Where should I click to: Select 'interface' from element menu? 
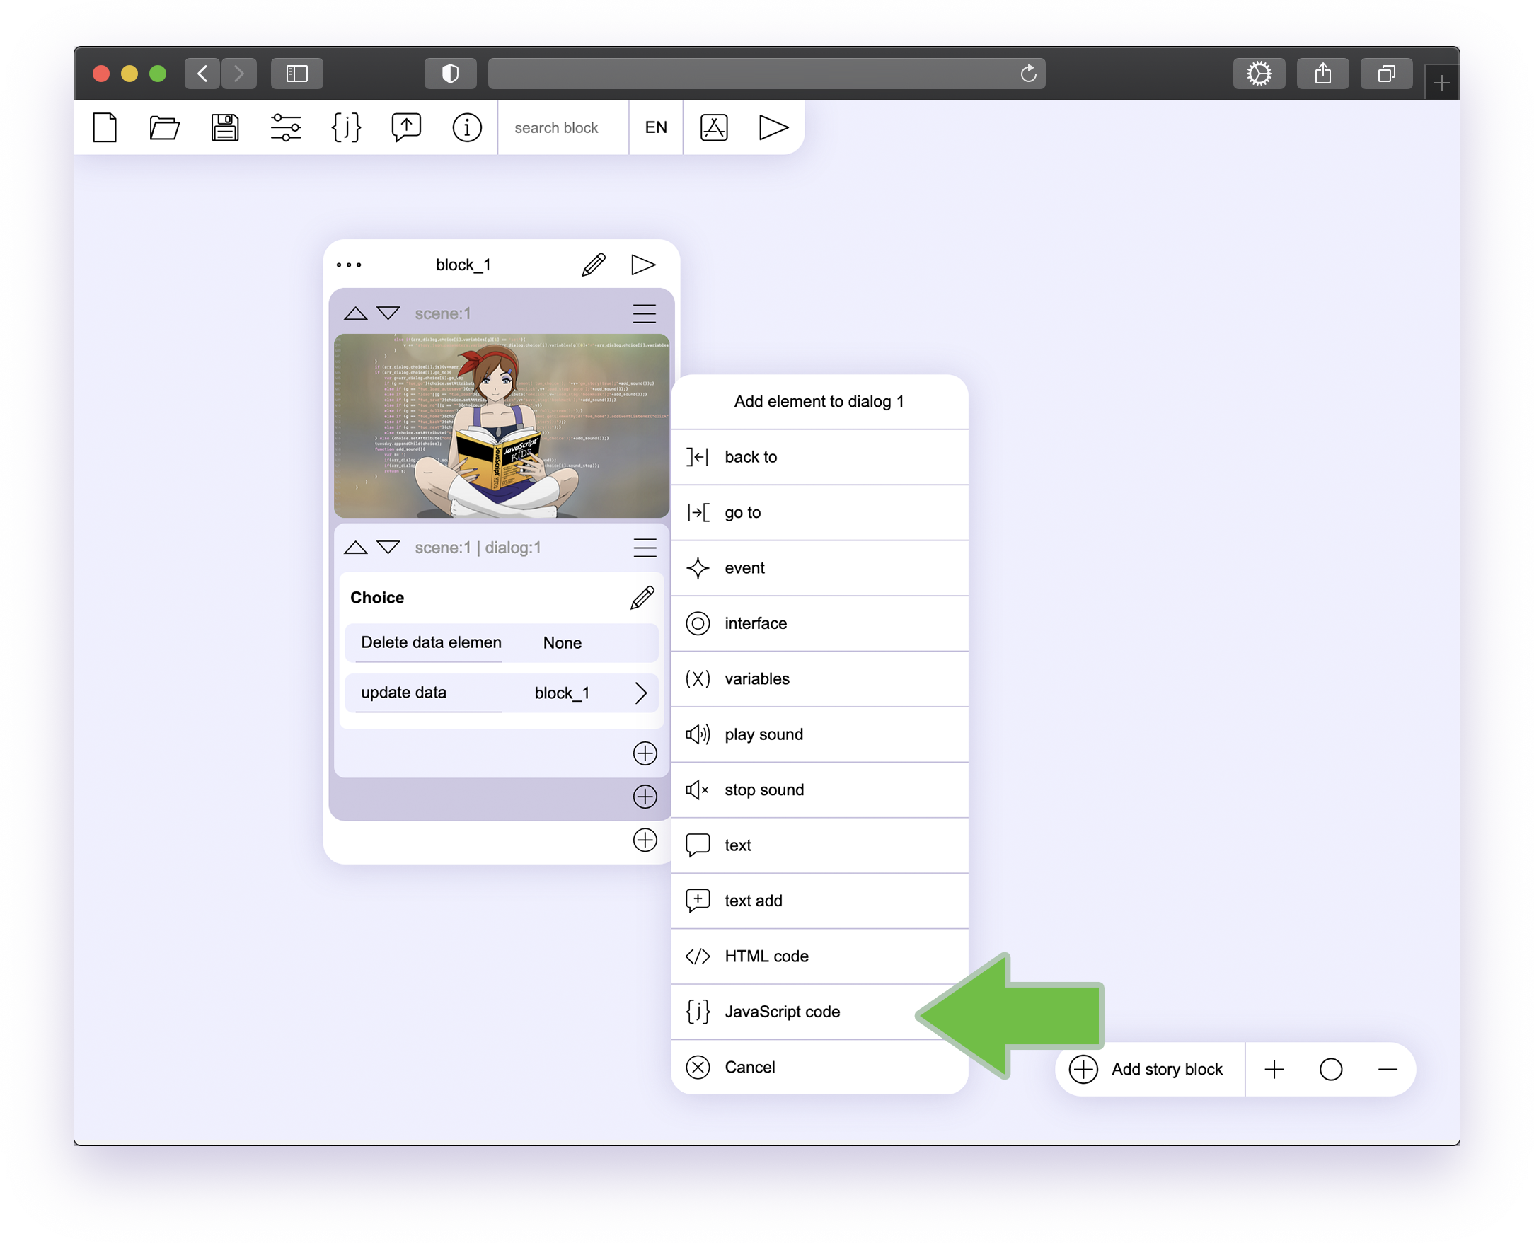tap(820, 624)
